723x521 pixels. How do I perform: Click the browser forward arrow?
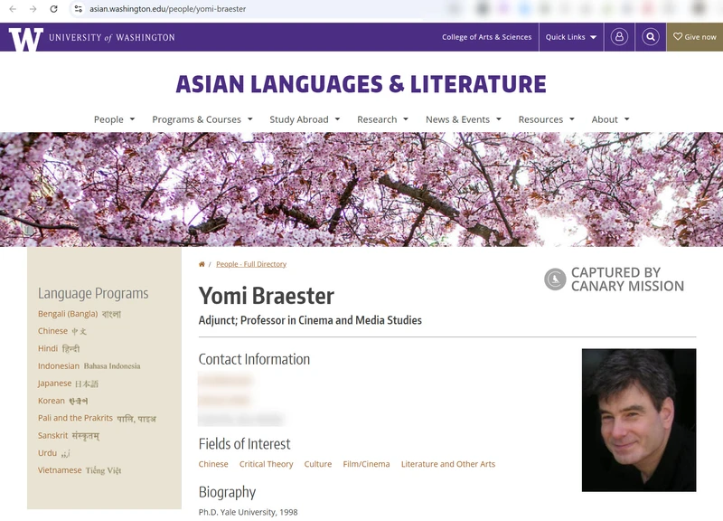point(33,9)
